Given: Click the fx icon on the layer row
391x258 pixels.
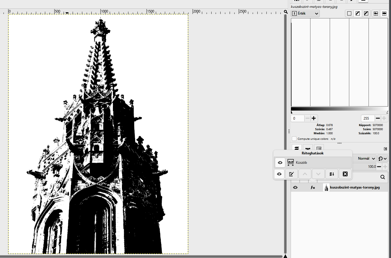Looking at the screenshot, I should 313,187.
